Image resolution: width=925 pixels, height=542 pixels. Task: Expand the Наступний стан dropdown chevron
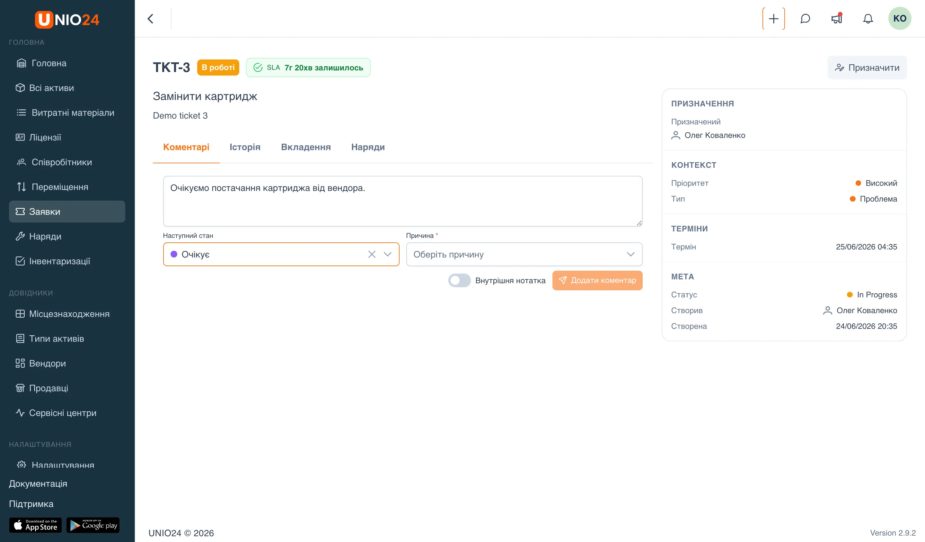[x=387, y=254]
